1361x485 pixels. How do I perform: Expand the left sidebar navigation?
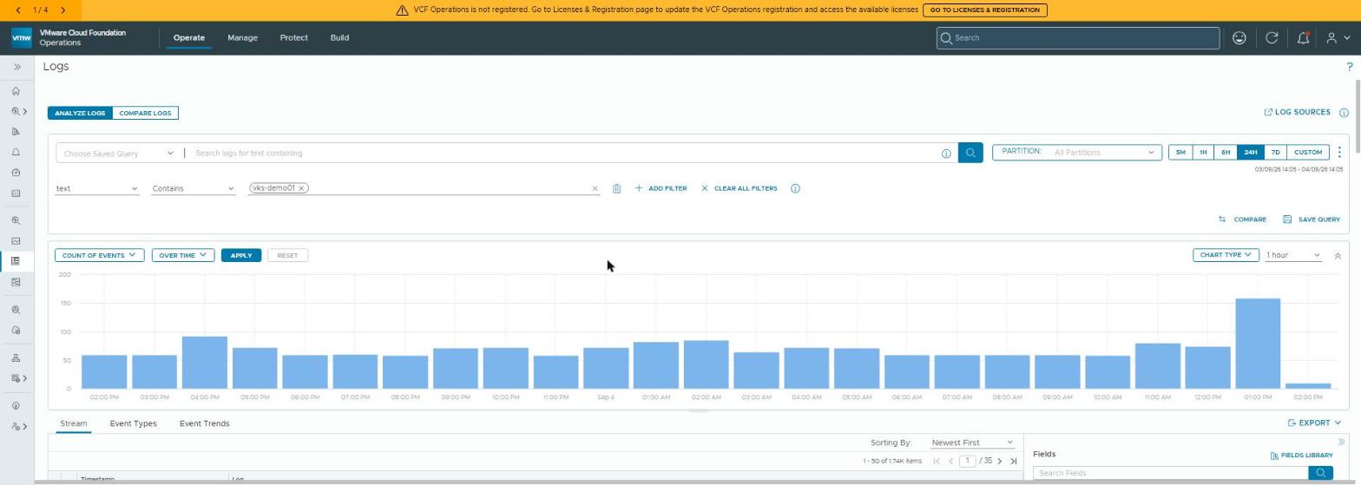click(16, 67)
